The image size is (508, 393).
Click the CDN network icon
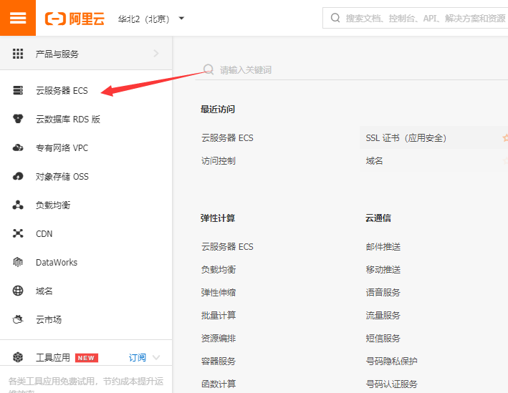click(x=18, y=233)
